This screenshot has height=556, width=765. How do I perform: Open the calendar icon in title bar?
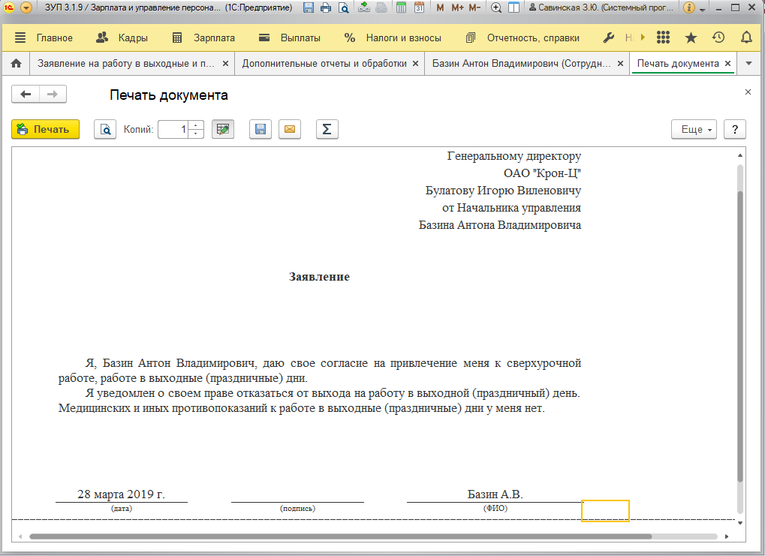pos(419,8)
